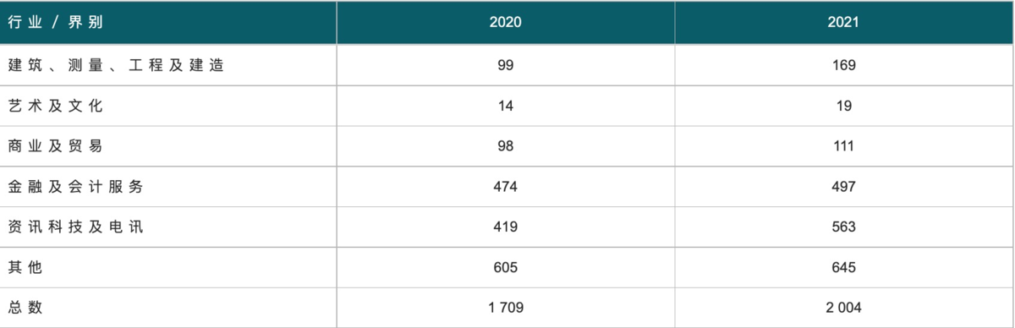Click the 建筑、测量、工程及建造 row label
1015x328 pixels.
(116, 65)
